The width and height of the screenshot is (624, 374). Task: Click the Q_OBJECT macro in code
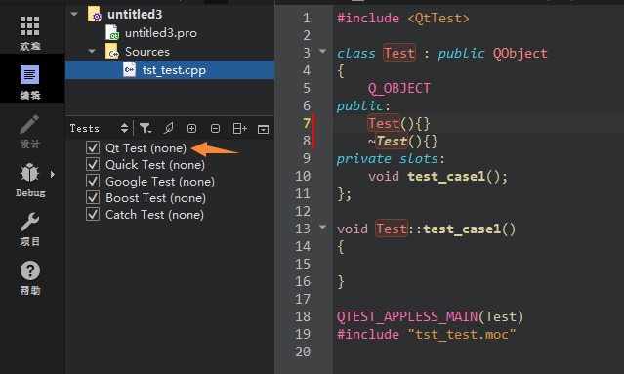point(399,88)
